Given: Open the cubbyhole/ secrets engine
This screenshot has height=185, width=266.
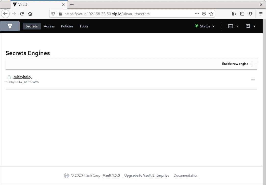Looking at the screenshot, I should 22,77.
